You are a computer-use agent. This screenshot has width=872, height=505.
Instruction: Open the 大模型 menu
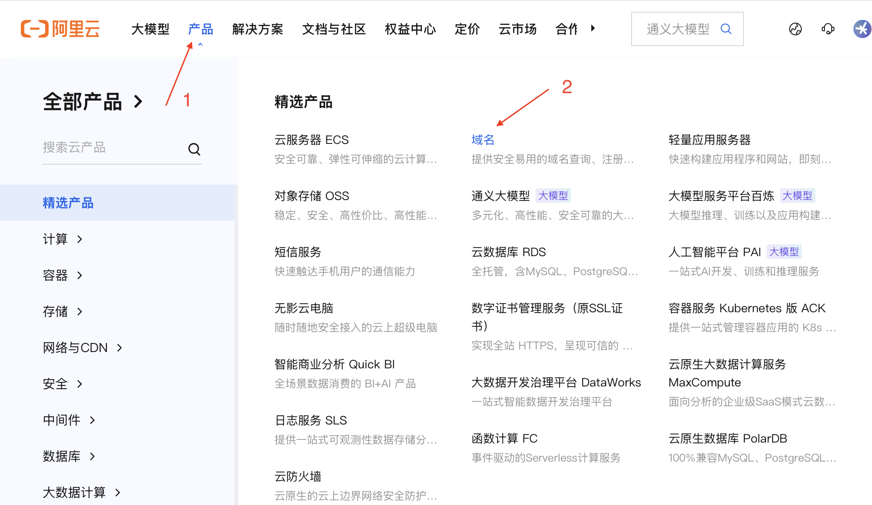(150, 29)
